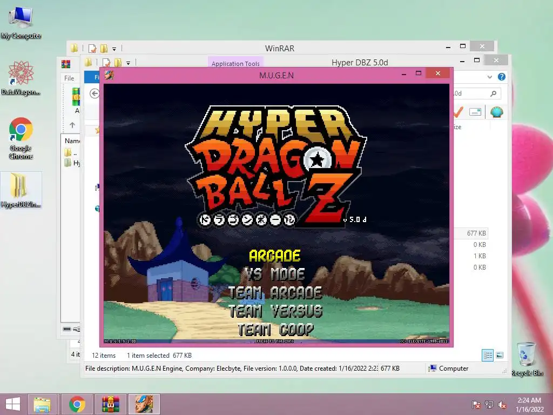Maximize the M.U.G.E.N game window
The image size is (553, 415).
(419, 73)
